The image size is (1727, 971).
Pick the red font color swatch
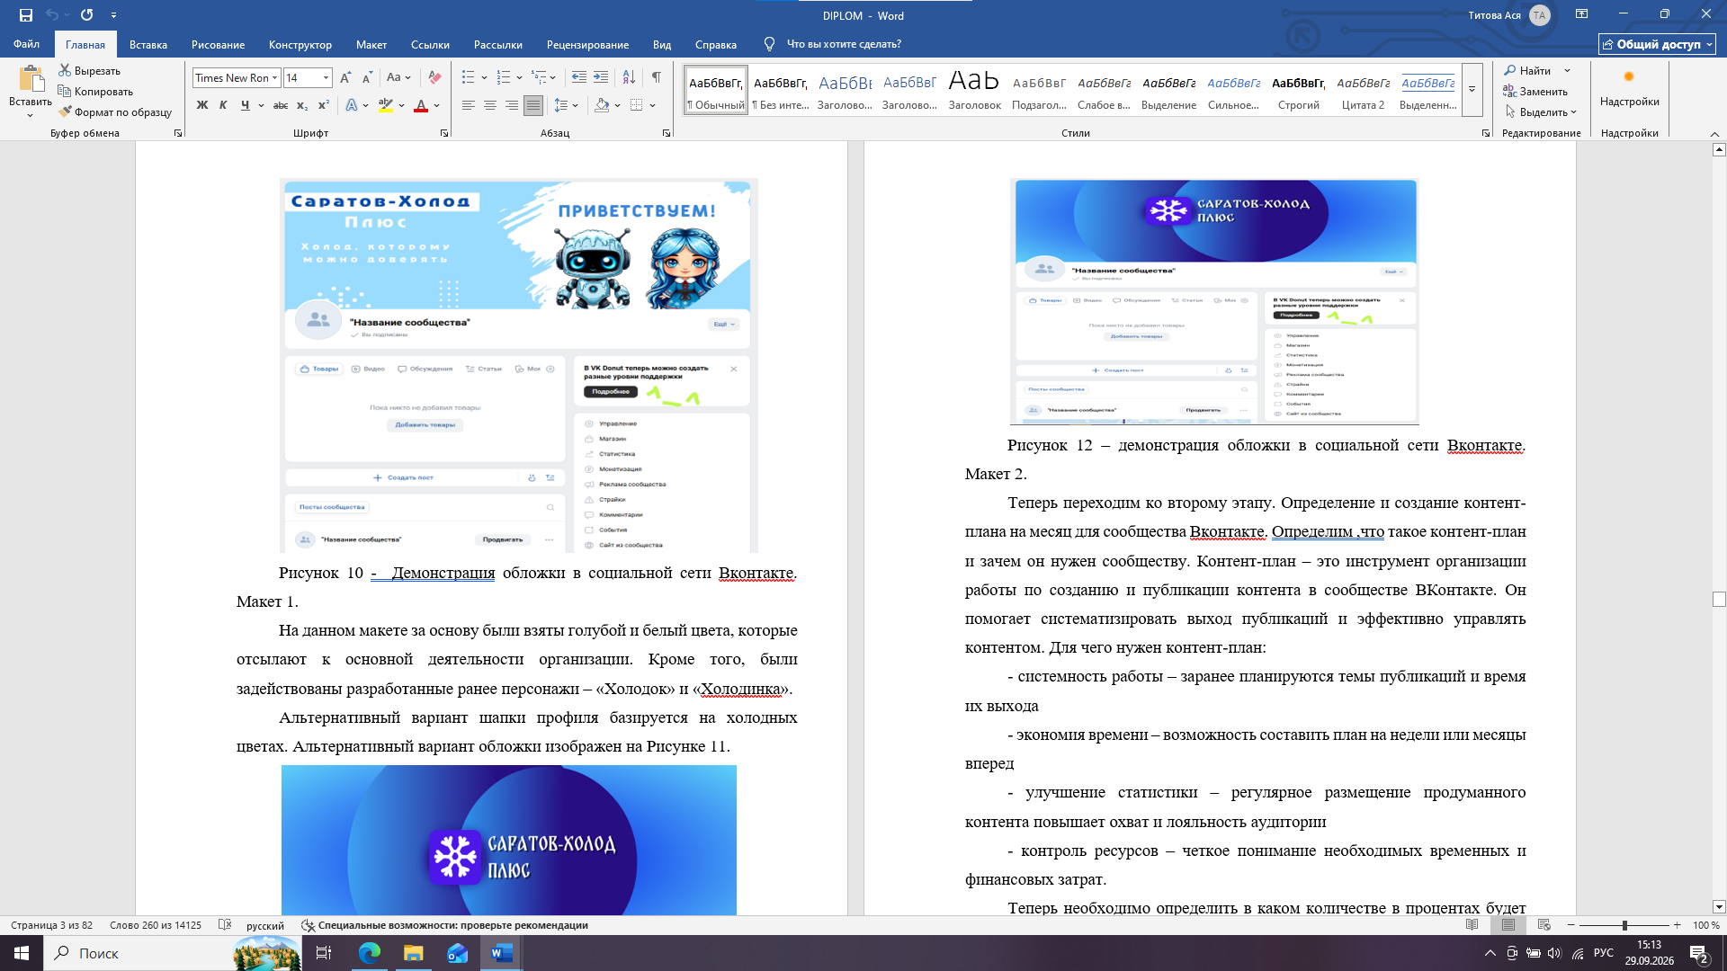(420, 105)
